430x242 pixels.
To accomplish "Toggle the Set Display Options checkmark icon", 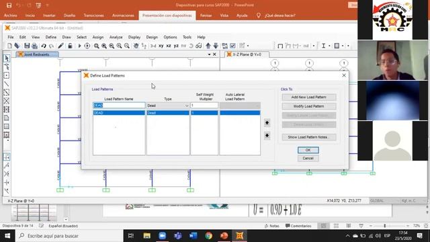I will (233, 46).
